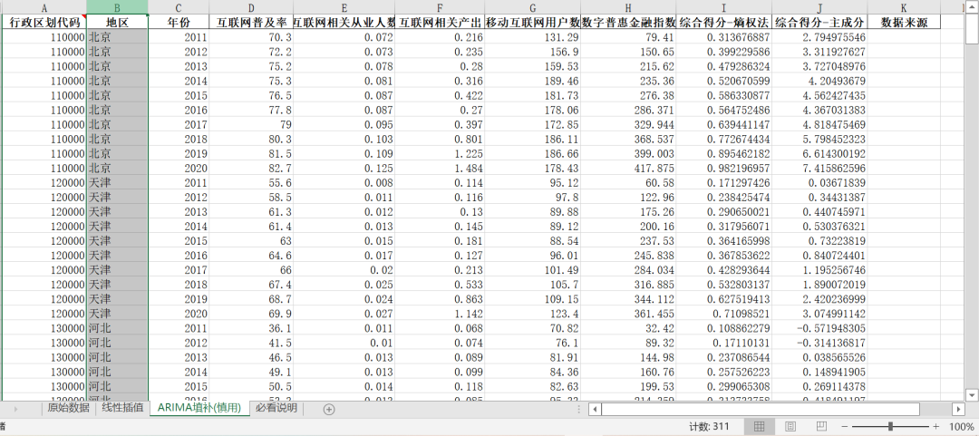Open the 线性插值 sheet tab
The image size is (979, 436).
tap(122, 408)
